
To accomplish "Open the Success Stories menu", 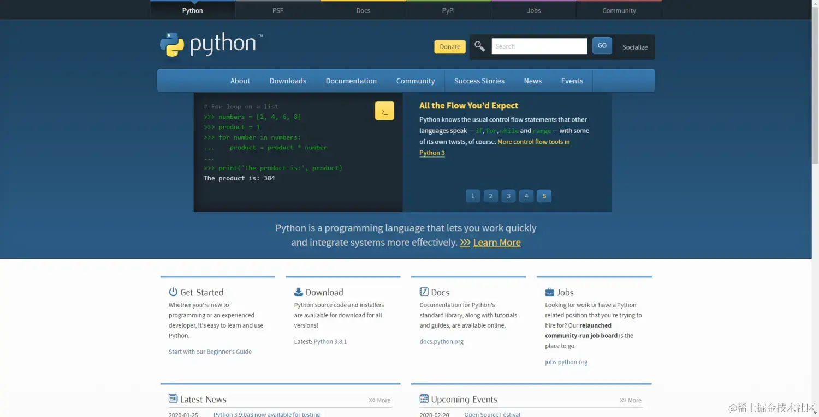I will [x=479, y=81].
